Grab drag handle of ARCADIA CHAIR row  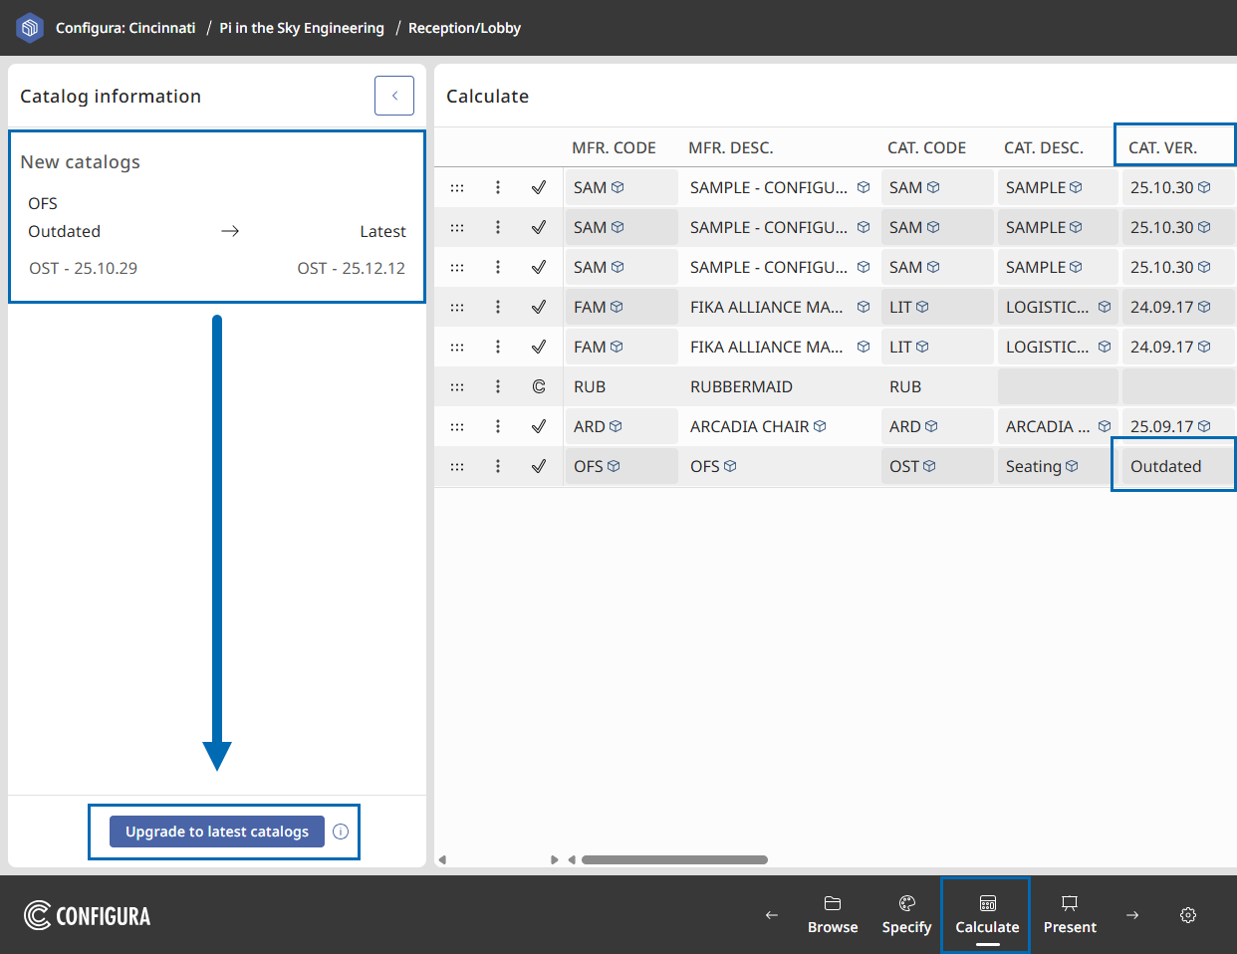pyautogui.click(x=457, y=426)
